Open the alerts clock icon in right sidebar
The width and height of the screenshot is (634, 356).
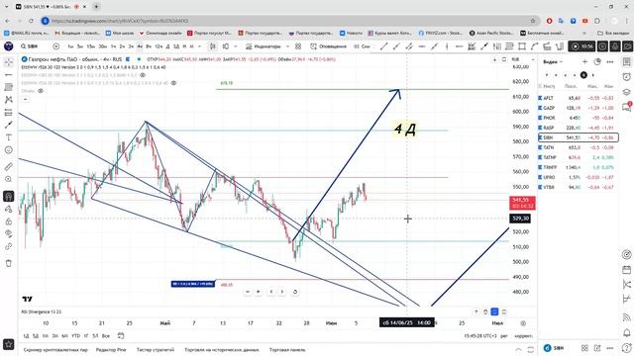pyautogui.click(x=627, y=77)
